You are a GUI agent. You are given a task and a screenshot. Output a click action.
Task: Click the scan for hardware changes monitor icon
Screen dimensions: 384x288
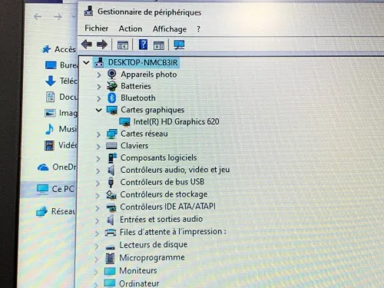[179, 45]
